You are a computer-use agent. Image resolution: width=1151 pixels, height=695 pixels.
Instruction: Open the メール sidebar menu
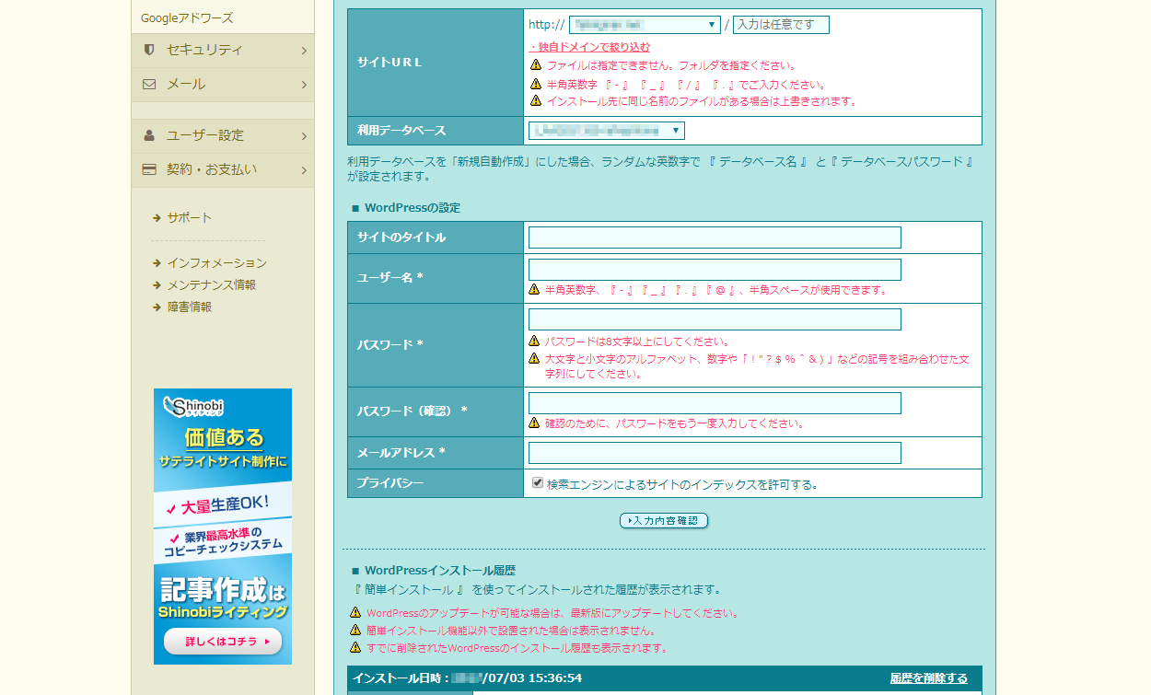pos(223,84)
